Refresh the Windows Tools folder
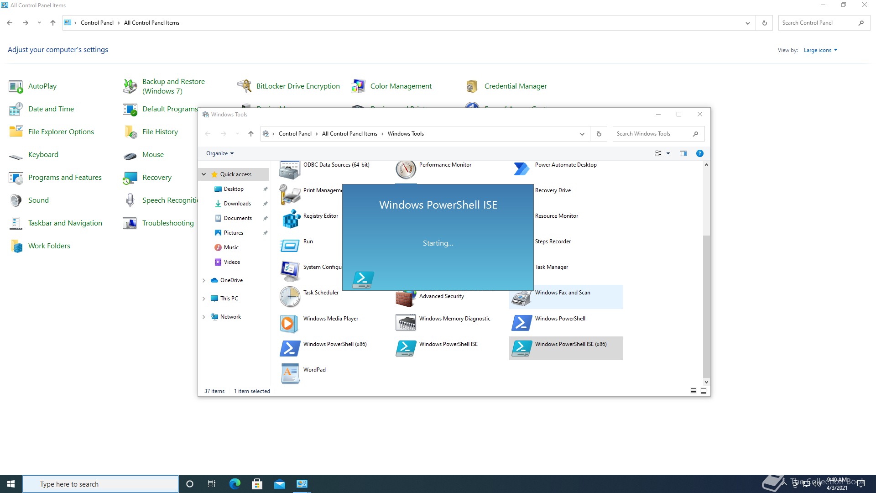 [599, 134]
